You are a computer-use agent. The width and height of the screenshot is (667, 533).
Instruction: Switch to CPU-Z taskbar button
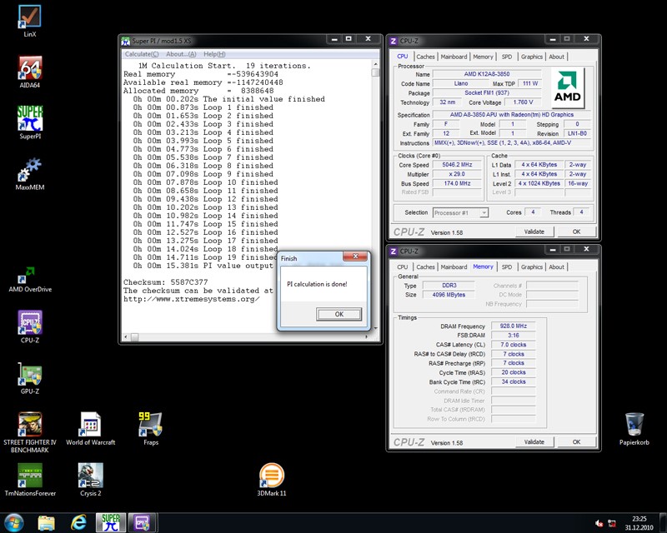pos(143,523)
